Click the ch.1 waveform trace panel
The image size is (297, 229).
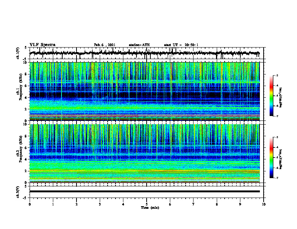(x=146, y=53)
